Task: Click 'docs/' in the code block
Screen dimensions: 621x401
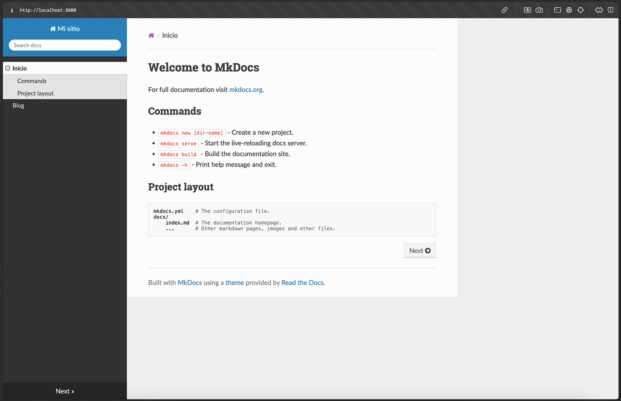Action: click(161, 217)
